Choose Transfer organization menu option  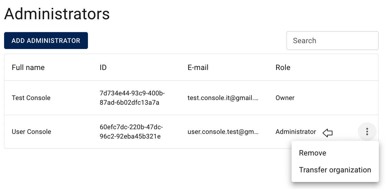(x=335, y=170)
